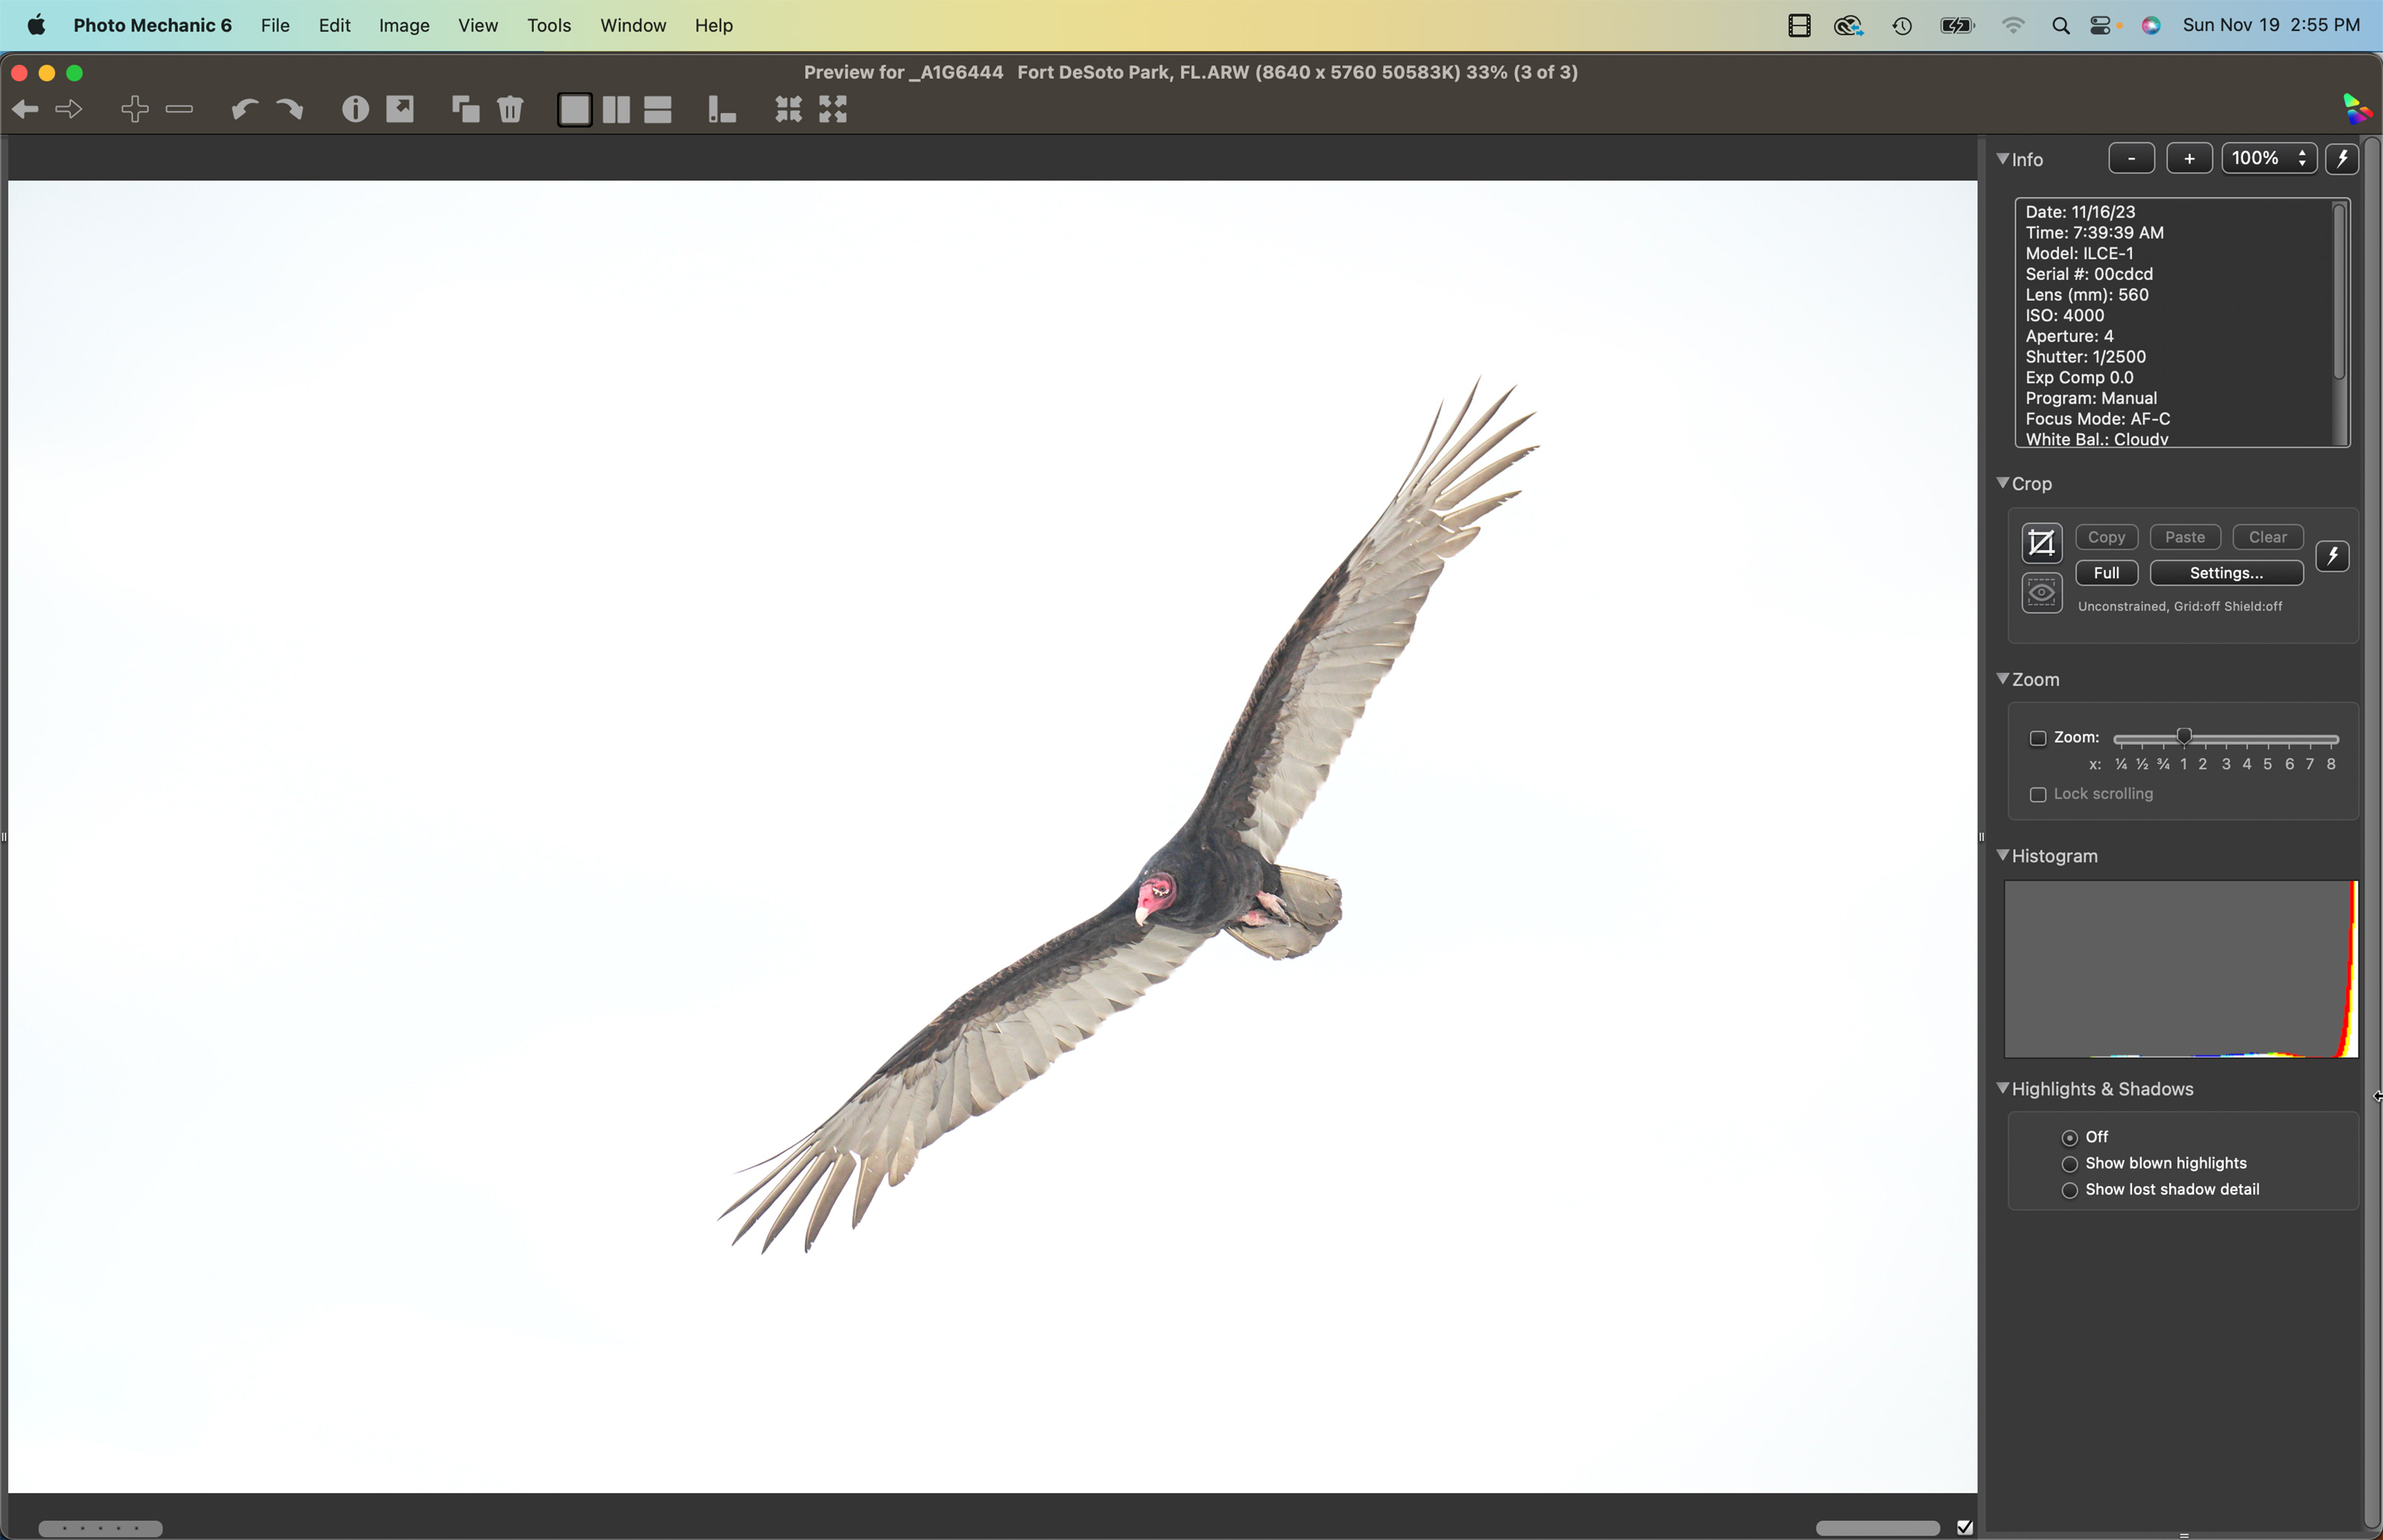Click the Full crop button
Viewport: 2383px width, 1540px height.
(2107, 573)
